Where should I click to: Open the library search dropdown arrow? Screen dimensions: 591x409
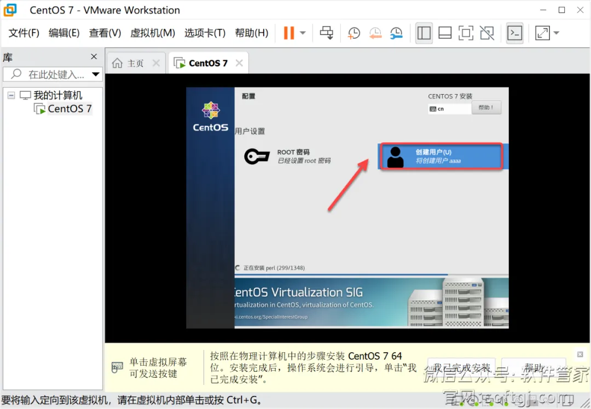point(96,74)
